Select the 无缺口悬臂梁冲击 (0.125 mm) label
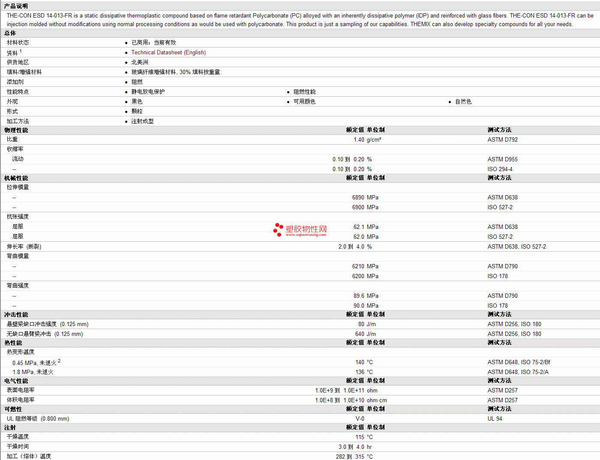600x460 pixels. coord(45,334)
